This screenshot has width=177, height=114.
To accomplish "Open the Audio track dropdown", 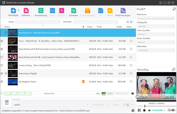I will click(x=38, y=22).
